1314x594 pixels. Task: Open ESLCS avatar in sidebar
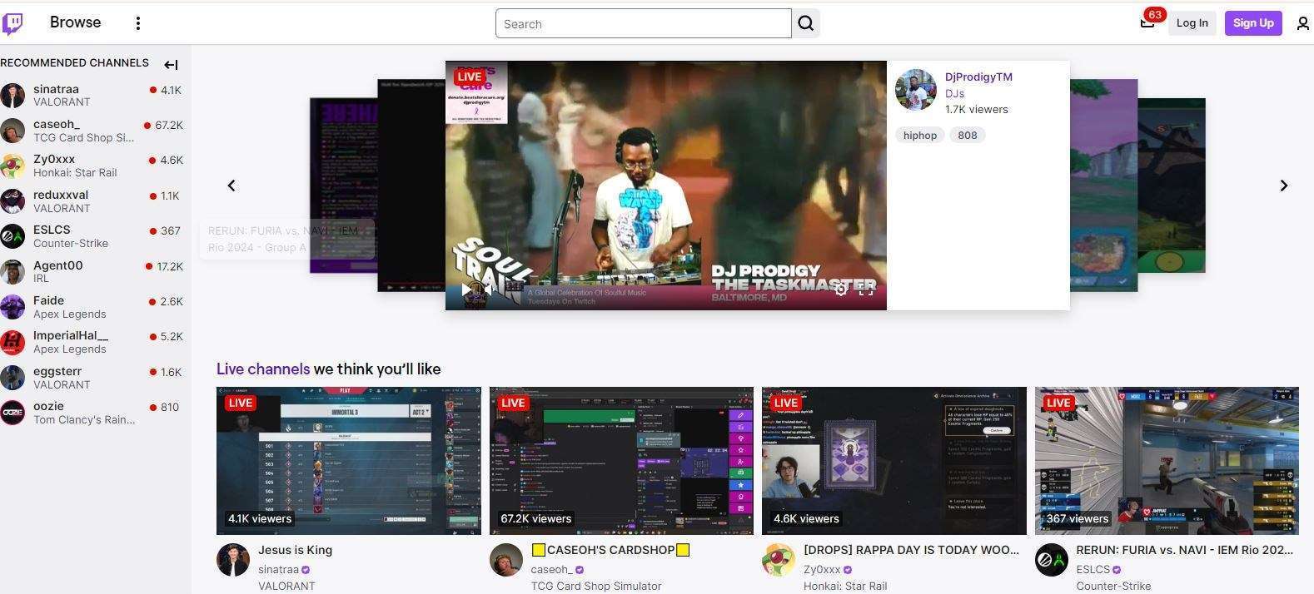(12, 236)
